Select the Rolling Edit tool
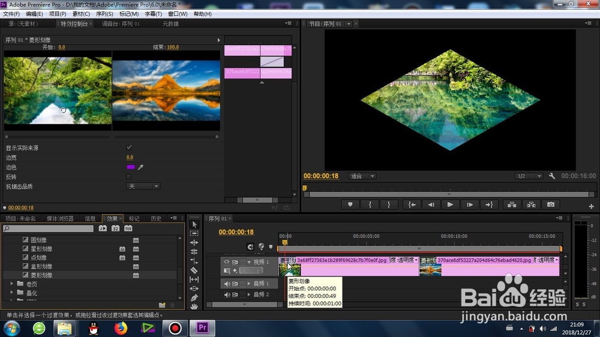 (194, 252)
